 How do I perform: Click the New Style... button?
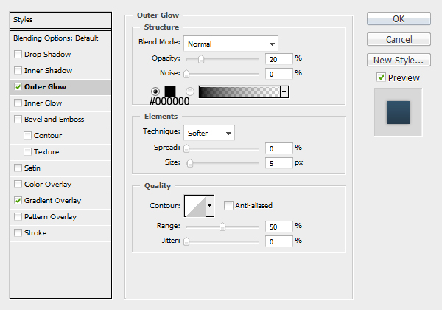pos(399,60)
